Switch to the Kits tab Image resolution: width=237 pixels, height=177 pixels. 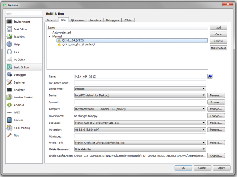pyautogui.click(x=63, y=20)
